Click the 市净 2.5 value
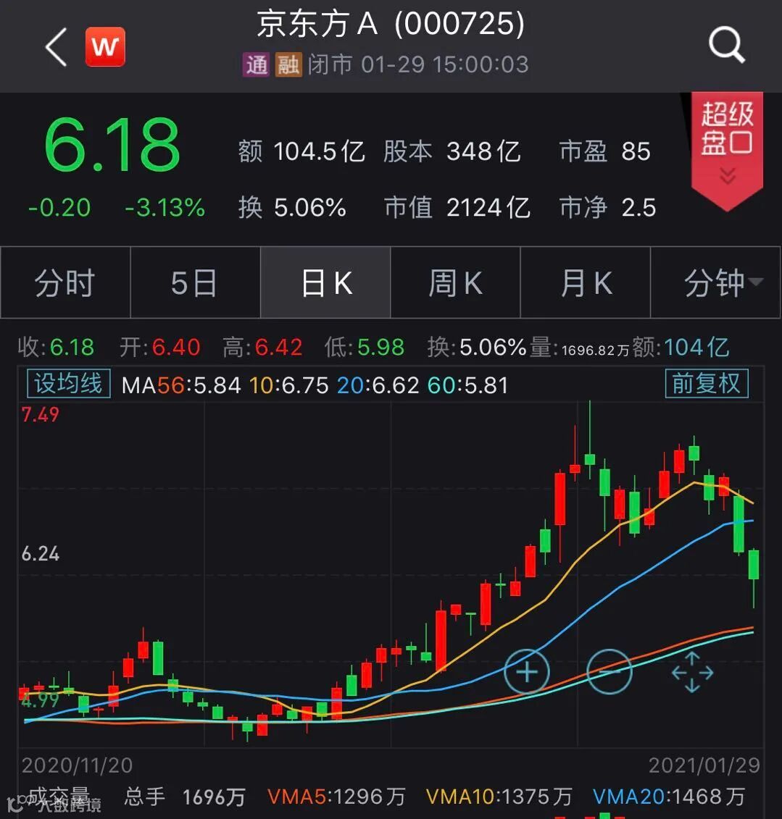This screenshot has width=782, height=819. (x=607, y=207)
